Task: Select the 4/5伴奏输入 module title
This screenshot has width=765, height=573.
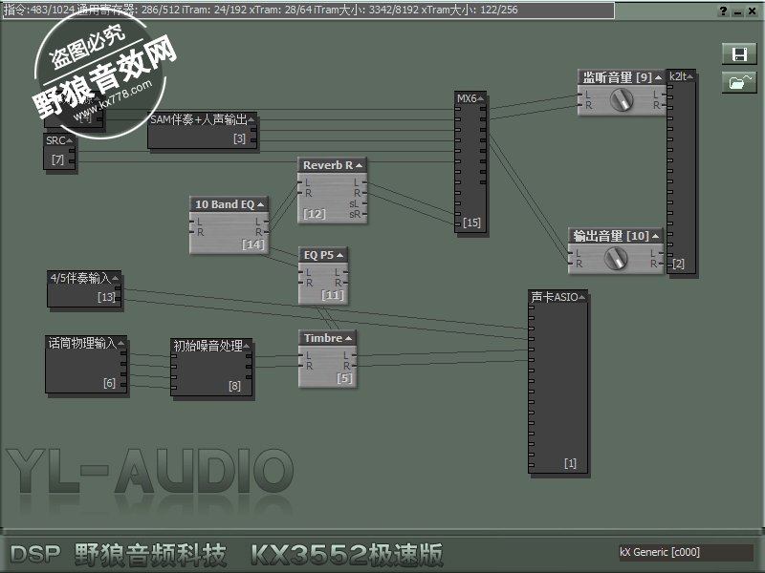Action: (x=80, y=278)
